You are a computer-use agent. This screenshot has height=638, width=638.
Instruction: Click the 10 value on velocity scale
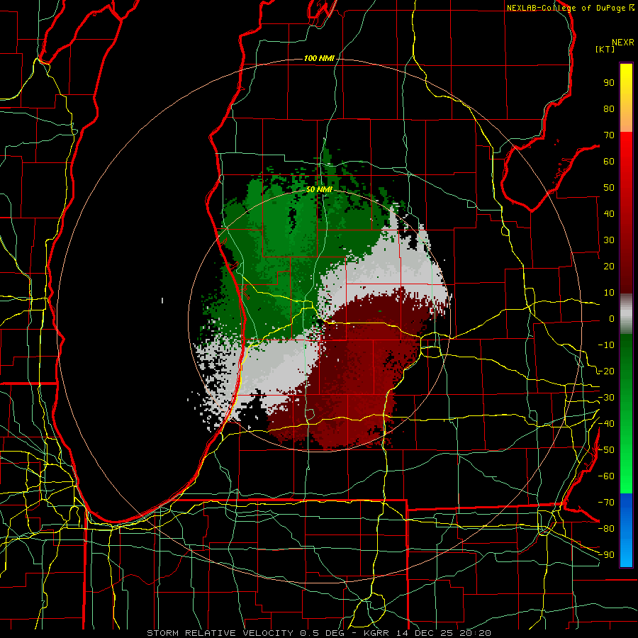coord(609,293)
